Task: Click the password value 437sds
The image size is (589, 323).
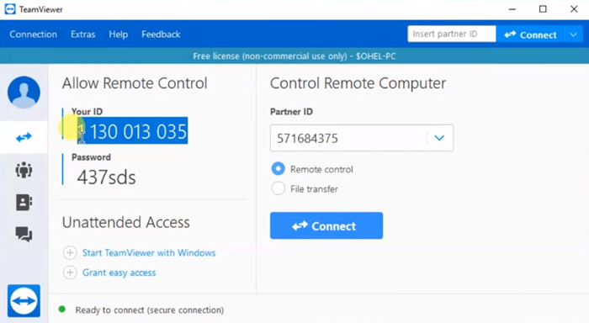Action: tap(106, 177)
